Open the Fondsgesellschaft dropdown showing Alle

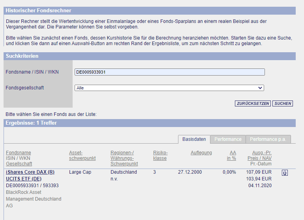pos(169,88)
